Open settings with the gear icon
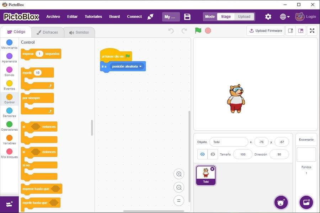 tap(268, 17)
